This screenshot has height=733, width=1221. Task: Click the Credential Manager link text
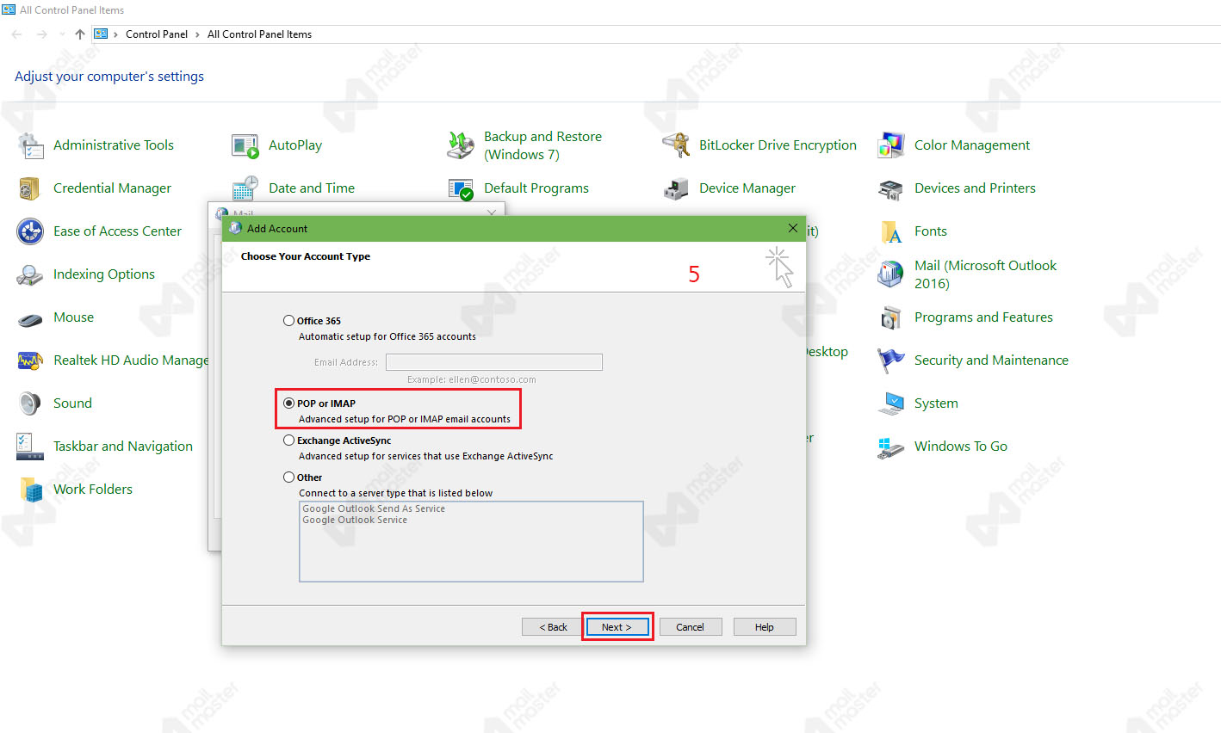click(112, 188)
